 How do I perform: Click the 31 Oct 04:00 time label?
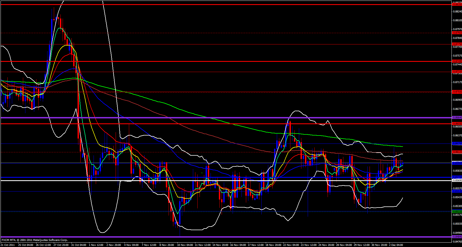coord(79,245)
